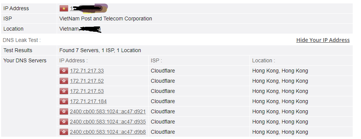Click flag icon beside address ending d9b8

[x=64, y=132]
